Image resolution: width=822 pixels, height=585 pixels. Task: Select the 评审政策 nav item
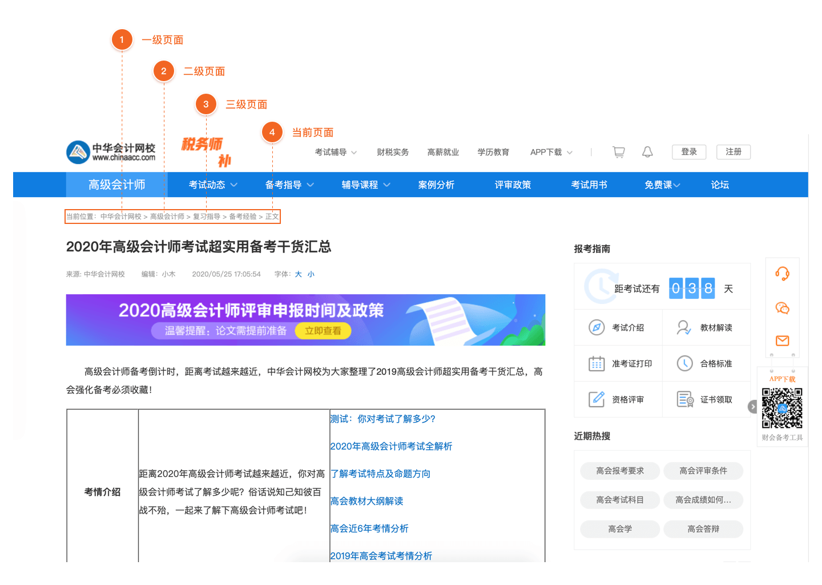513,185
